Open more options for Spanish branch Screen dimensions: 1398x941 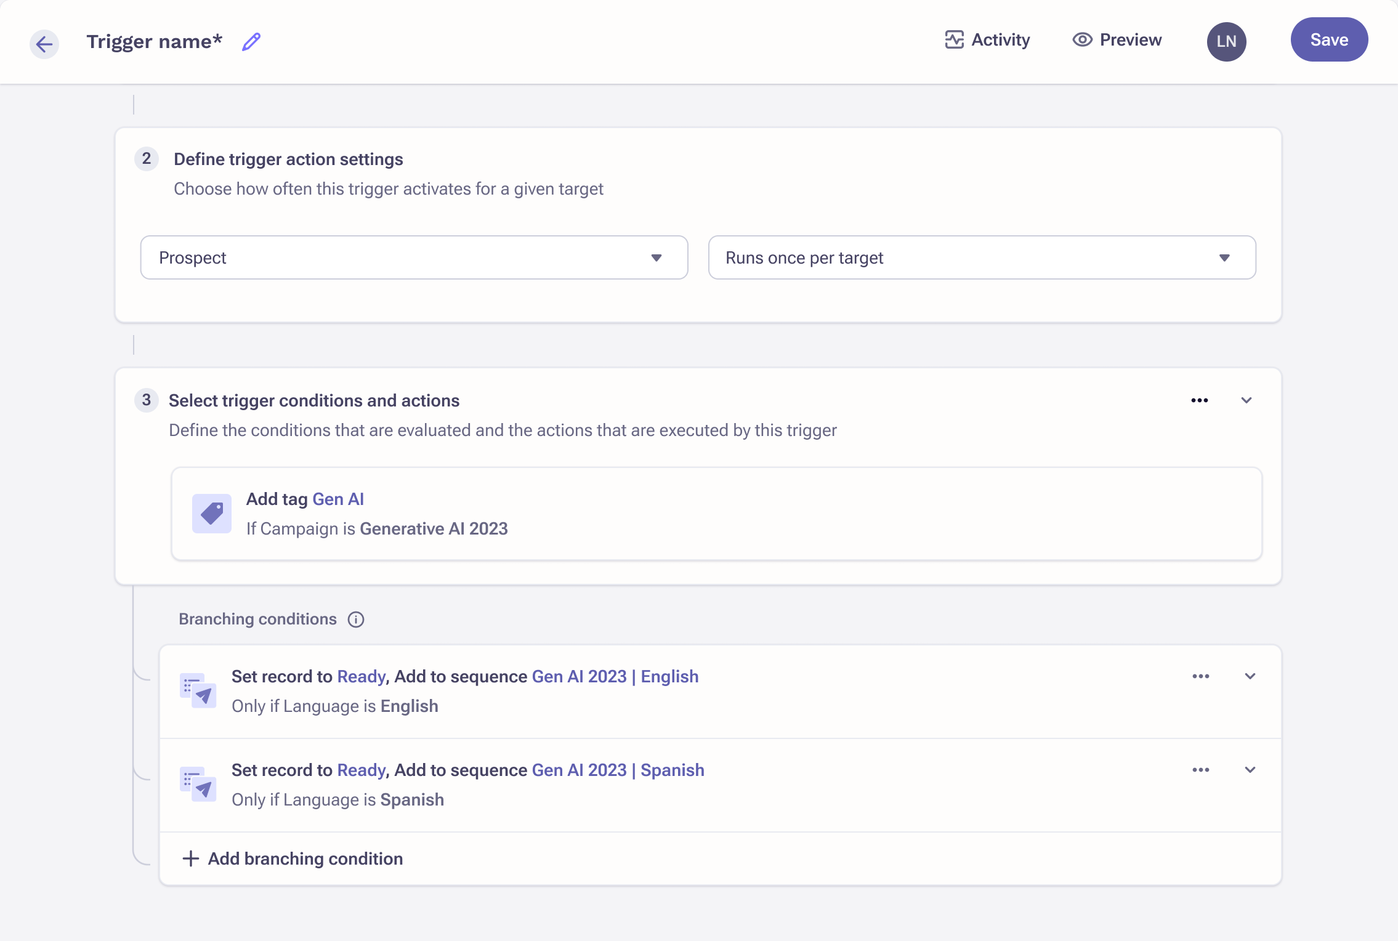pyautogui.click(x=1200, y=770)
